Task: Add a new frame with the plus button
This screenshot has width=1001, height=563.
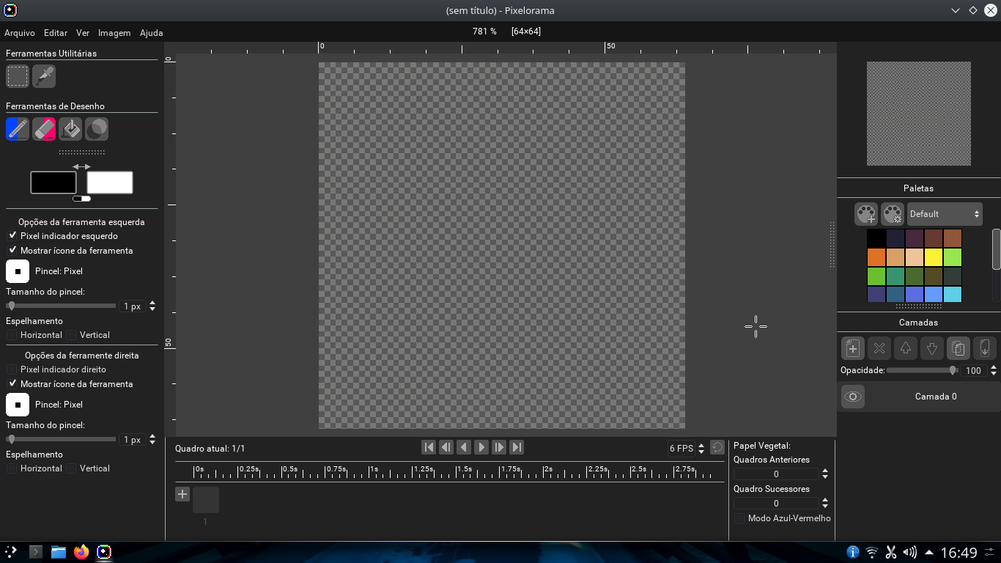Action: pos(182,494)
